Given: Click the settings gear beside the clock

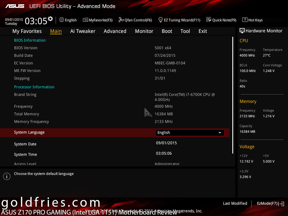Looking at the screenshot, I should [x=50, y=19].
